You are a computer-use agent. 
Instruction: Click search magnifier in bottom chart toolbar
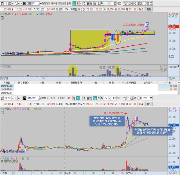[16, 98]
